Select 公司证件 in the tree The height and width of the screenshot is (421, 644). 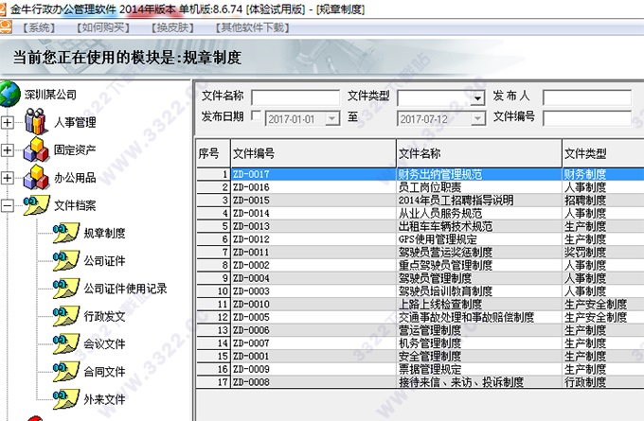pos(104,260)
